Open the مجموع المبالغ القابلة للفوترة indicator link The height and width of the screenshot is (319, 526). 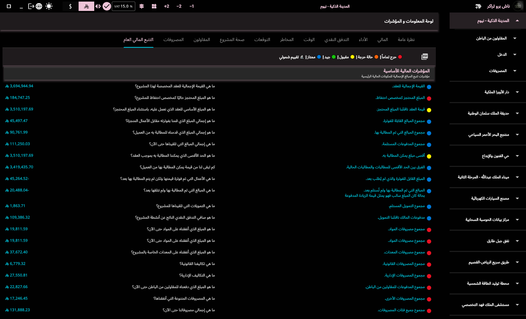pos(404,121)
